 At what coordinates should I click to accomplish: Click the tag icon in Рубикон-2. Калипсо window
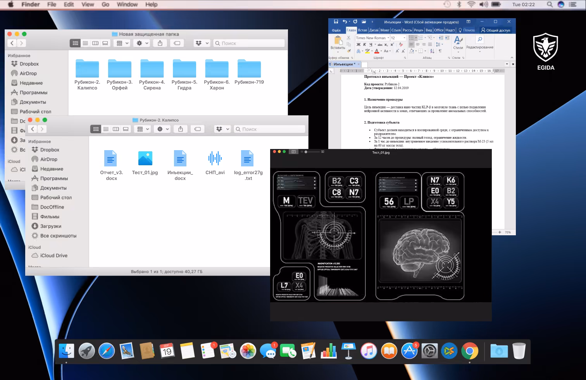[197, 129]
